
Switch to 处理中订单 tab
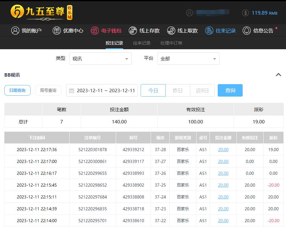[171, 43]
